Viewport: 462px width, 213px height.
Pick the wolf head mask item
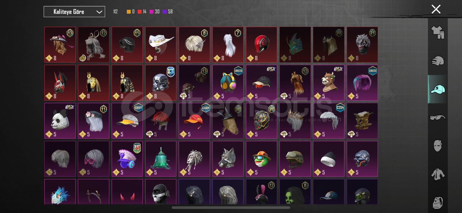coord(228,159)
